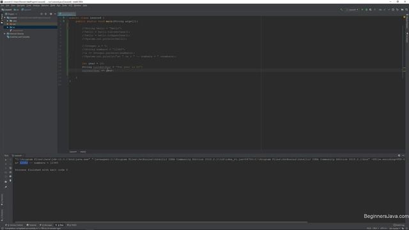Open the VCS menu

[70, 6]
